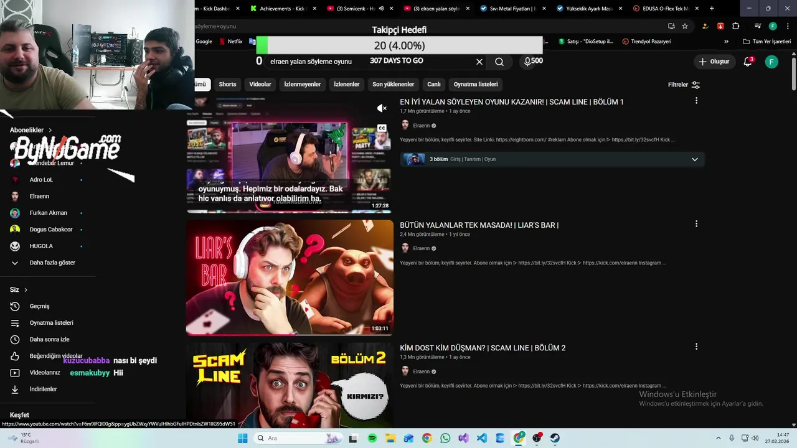Open a new browser tab with plus
The image size is (797, 448).
click(712, 9)
